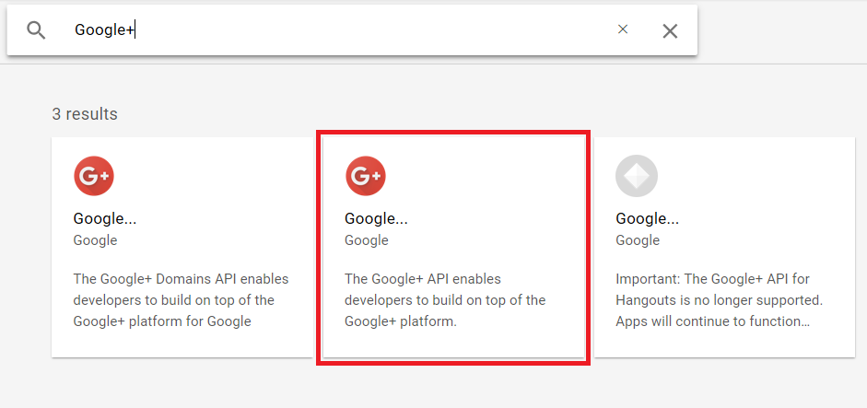Open the "Google..." title on the Domains API card
Screen dimensions: 867x408
tap(105, 219)
